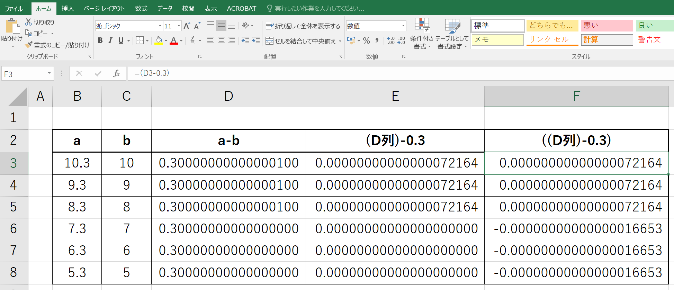The width and height of the screenshot is (674, 290).
Task: Open the 数式 ribbon tab
Action: click(141, 8)
